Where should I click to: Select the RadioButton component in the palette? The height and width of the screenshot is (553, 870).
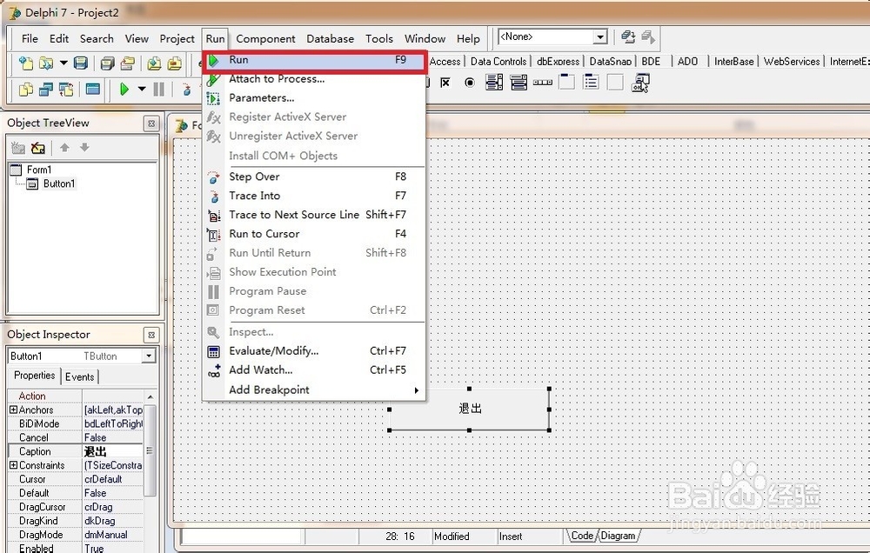470,83
